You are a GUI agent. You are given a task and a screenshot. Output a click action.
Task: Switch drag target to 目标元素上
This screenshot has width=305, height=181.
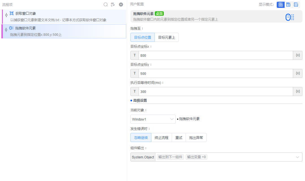click(166, 37)
